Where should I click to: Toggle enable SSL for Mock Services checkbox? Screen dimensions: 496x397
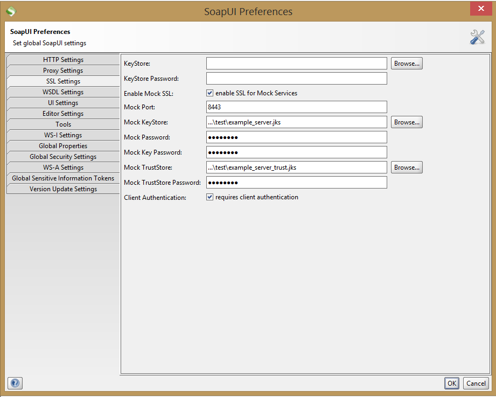(209, 93)
